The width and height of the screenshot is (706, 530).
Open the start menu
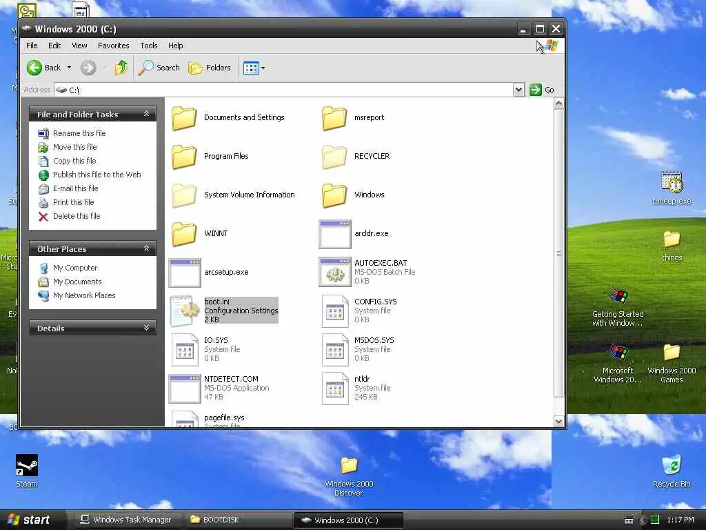(32, 520)
